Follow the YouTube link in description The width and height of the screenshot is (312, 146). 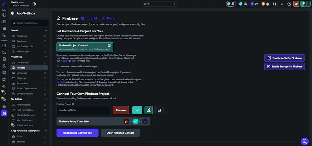coord(65,61)
